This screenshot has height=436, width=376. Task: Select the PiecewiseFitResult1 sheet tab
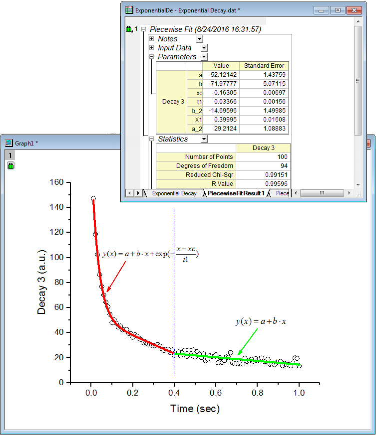pos(236,193)
